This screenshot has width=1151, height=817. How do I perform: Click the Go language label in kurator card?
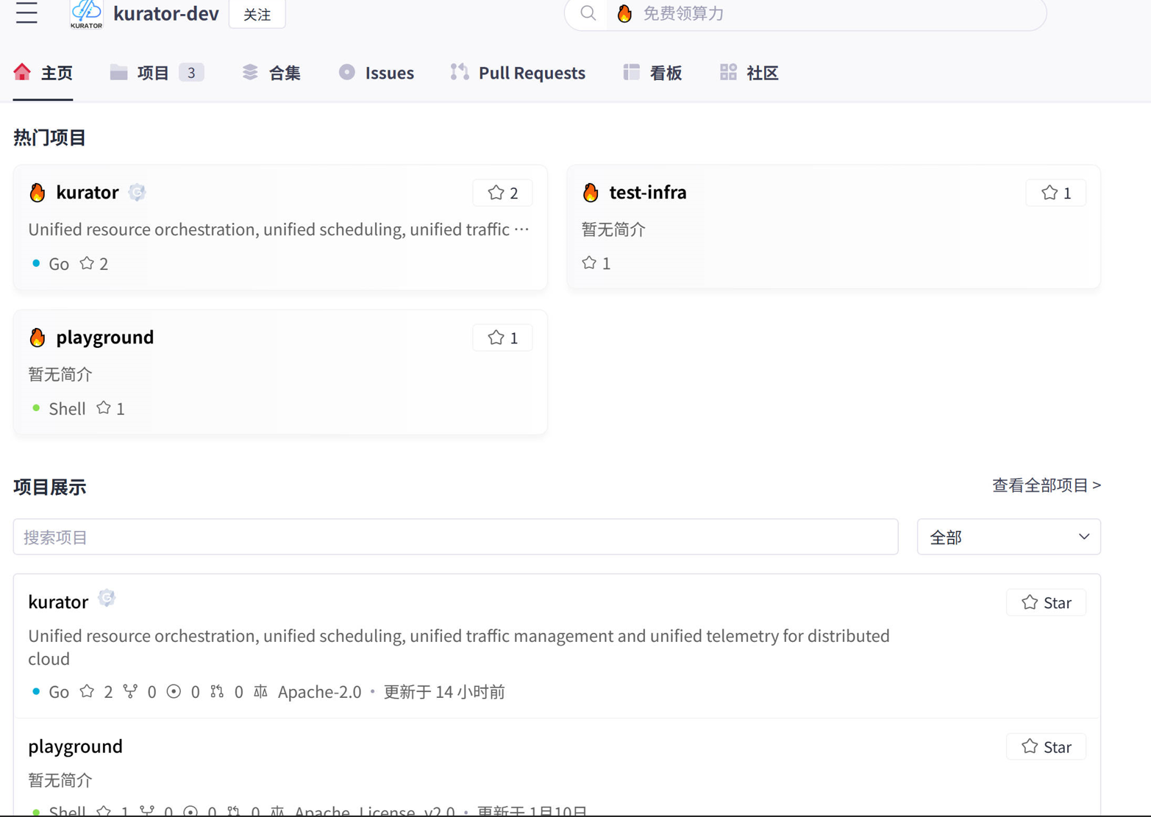(x=59, y=263)
